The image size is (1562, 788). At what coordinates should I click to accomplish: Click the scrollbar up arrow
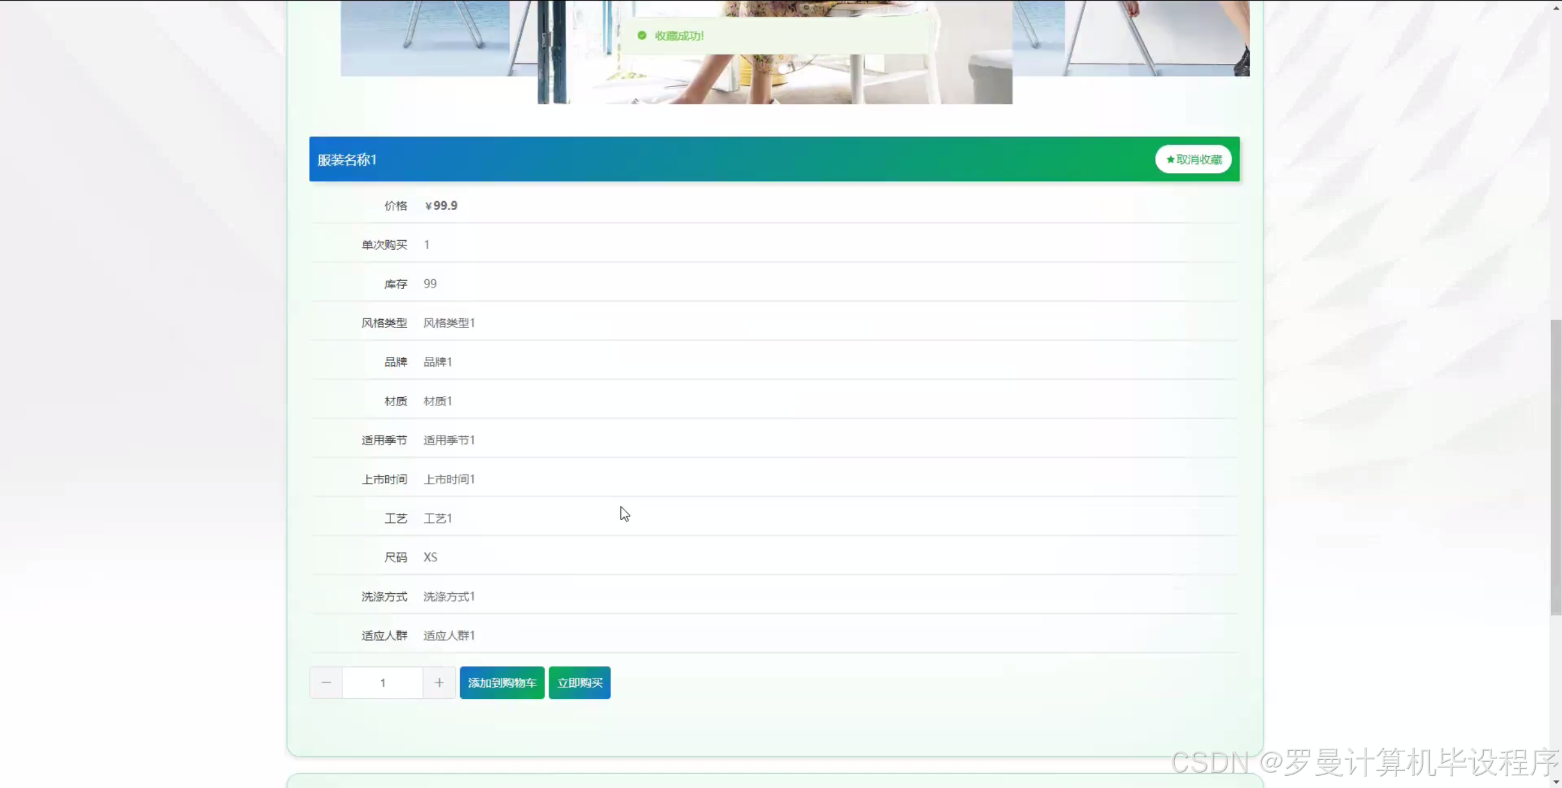tap(1556, 6)
